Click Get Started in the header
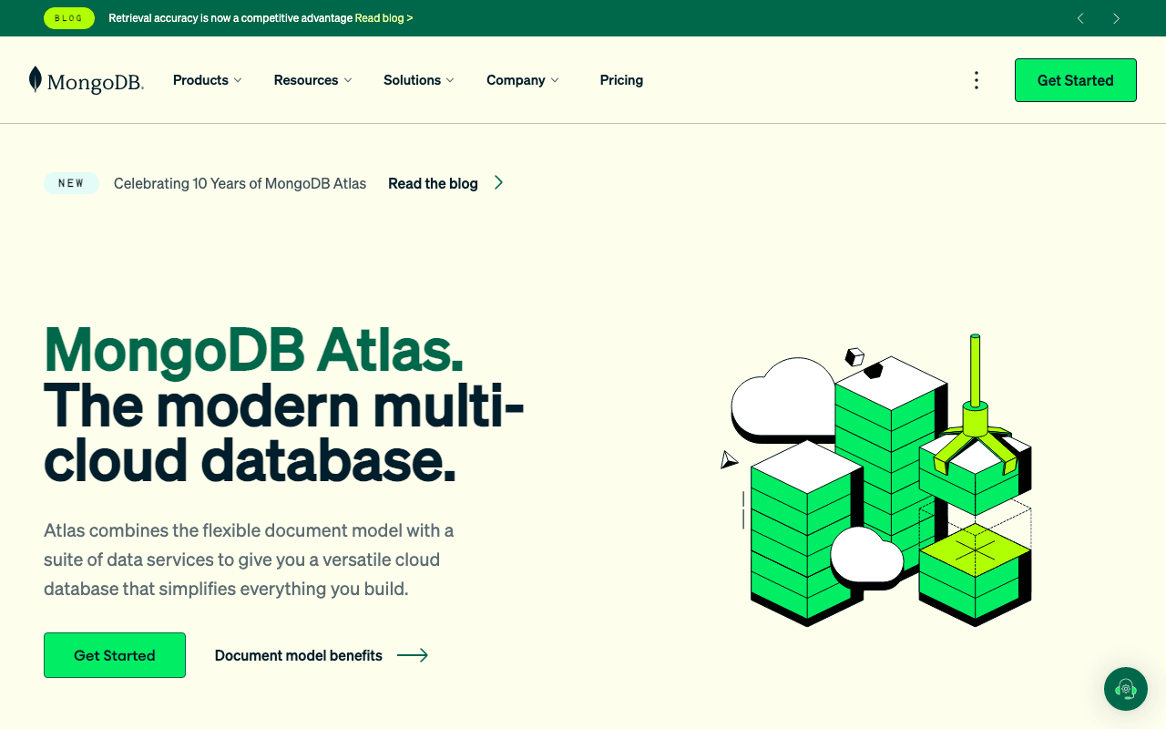This screenshot has height=729, width=1166. [1076, 80]
